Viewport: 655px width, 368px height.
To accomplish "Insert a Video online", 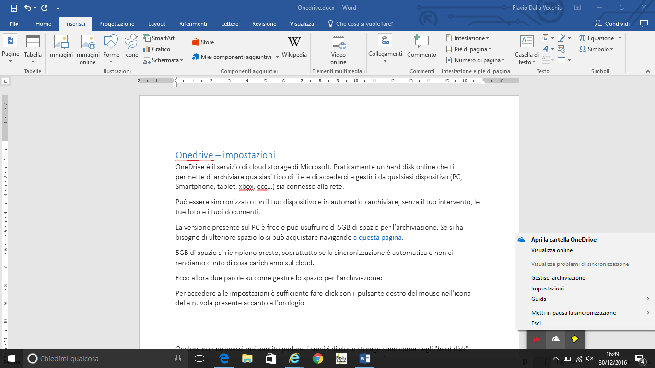I will pyautogui.click(x=338, y=50).
